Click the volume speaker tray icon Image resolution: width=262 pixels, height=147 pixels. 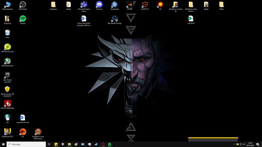(x=244, y=144)
